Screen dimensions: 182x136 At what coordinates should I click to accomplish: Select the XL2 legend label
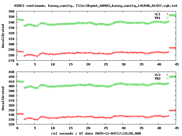(x=158, y=75)
